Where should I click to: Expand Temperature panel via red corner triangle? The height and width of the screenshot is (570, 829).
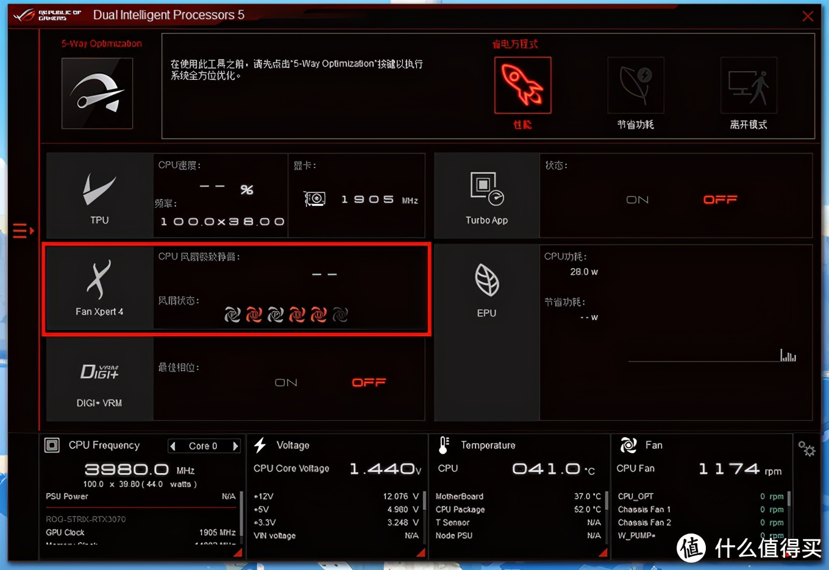pyautogui.click(x=603, y=552)
